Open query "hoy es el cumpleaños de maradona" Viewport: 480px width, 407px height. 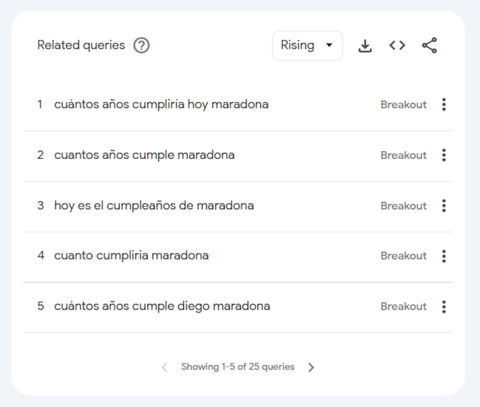pos(154,206)
